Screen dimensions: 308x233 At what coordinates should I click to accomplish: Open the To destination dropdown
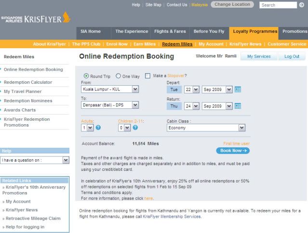click(110, 105)
